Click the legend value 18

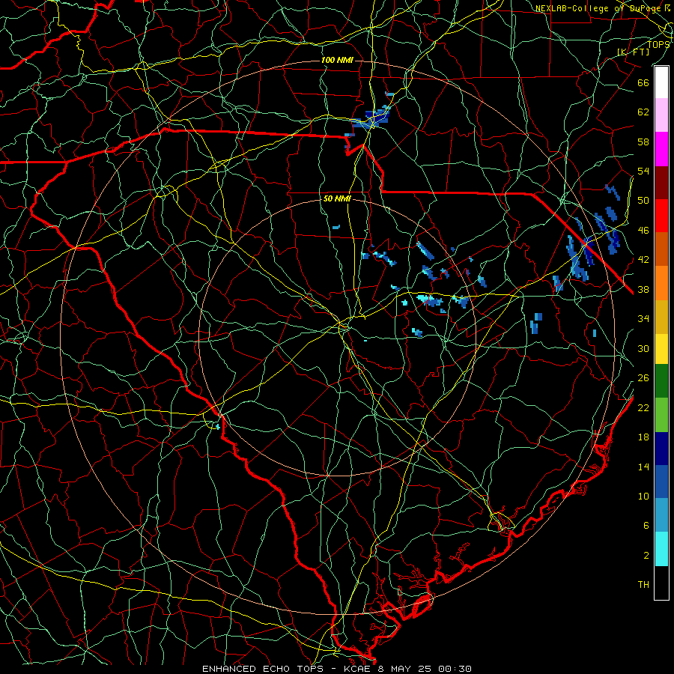pos(643,437)
